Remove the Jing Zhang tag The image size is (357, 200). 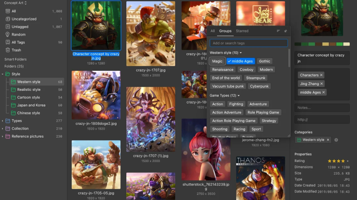[321, 84]
